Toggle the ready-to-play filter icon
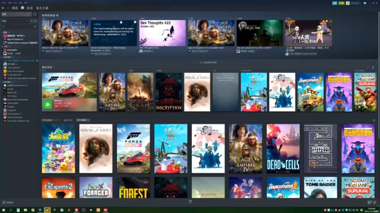The image size is (380, 213). point(35,21)
